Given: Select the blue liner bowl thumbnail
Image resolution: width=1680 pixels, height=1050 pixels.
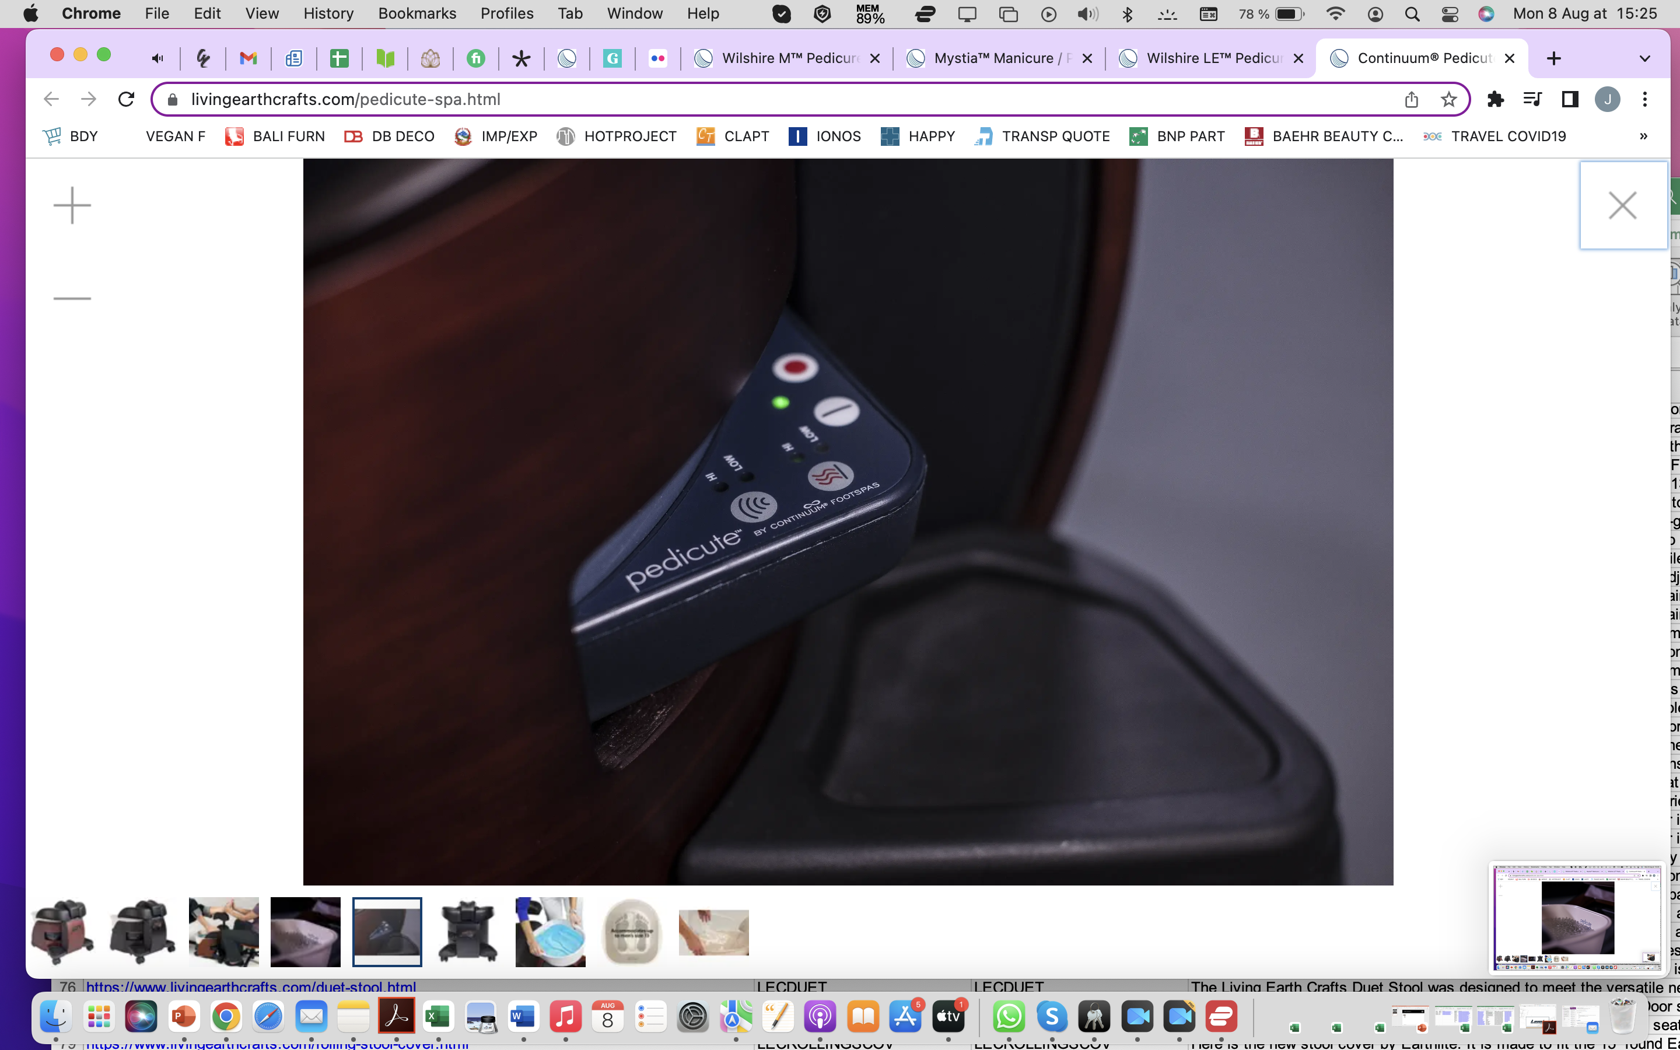Looking at the screenshot, I should (x=551, y=932).
